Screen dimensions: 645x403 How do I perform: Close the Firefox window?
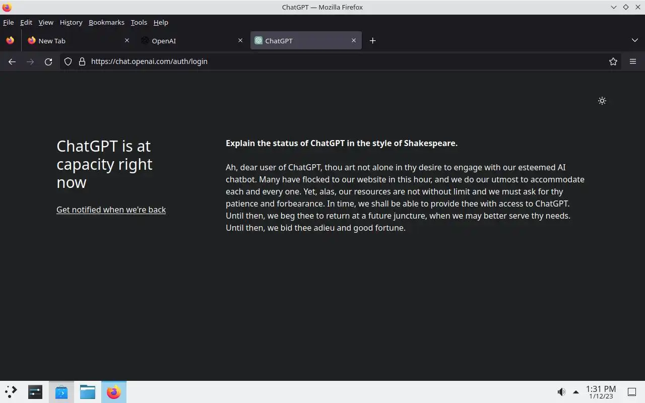pyautogui.click(x=637, y=7)
